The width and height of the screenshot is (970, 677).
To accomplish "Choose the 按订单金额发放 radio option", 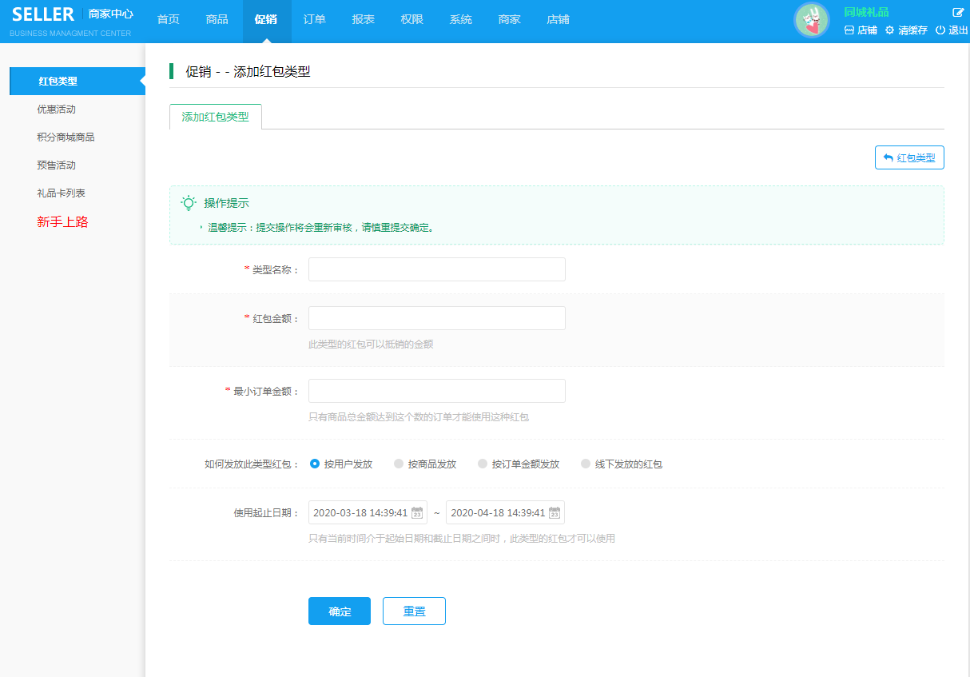I will 483,464.
